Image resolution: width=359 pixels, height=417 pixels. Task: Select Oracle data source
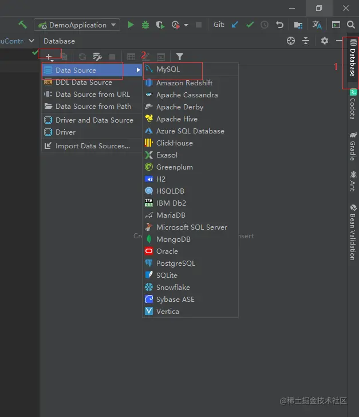[x=191, y=251]
